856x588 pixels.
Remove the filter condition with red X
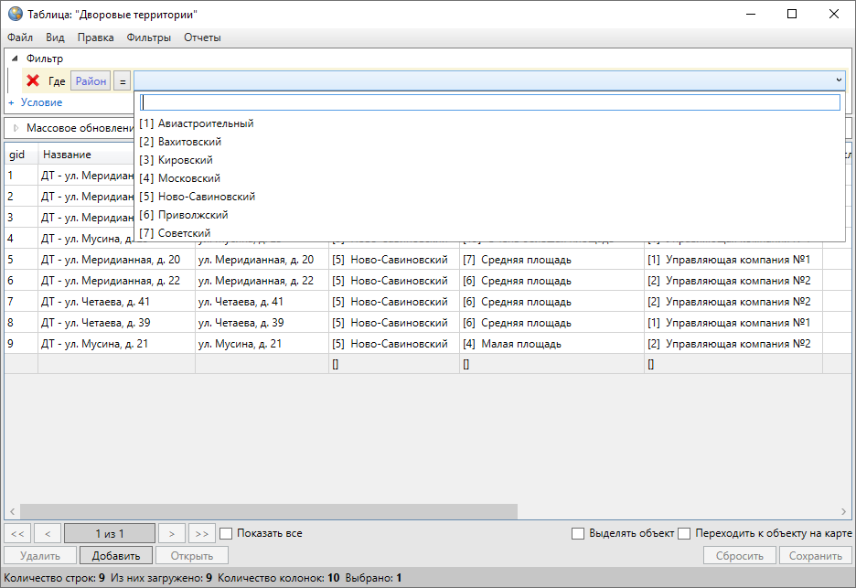[33, 80]
